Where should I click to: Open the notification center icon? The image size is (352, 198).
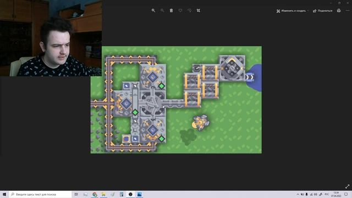346,194
